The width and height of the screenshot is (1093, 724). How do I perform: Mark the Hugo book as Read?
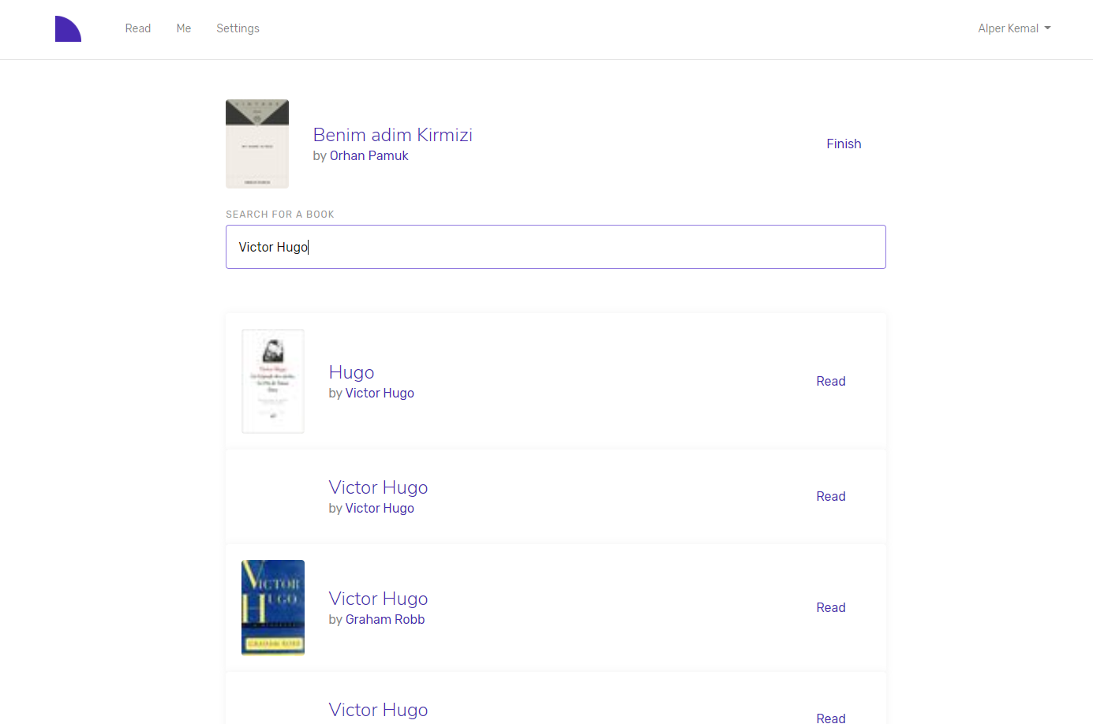(830, 381)
